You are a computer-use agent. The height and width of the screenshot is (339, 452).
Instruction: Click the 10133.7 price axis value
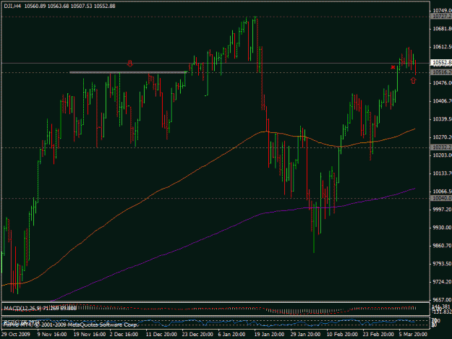tap(442, 173)
